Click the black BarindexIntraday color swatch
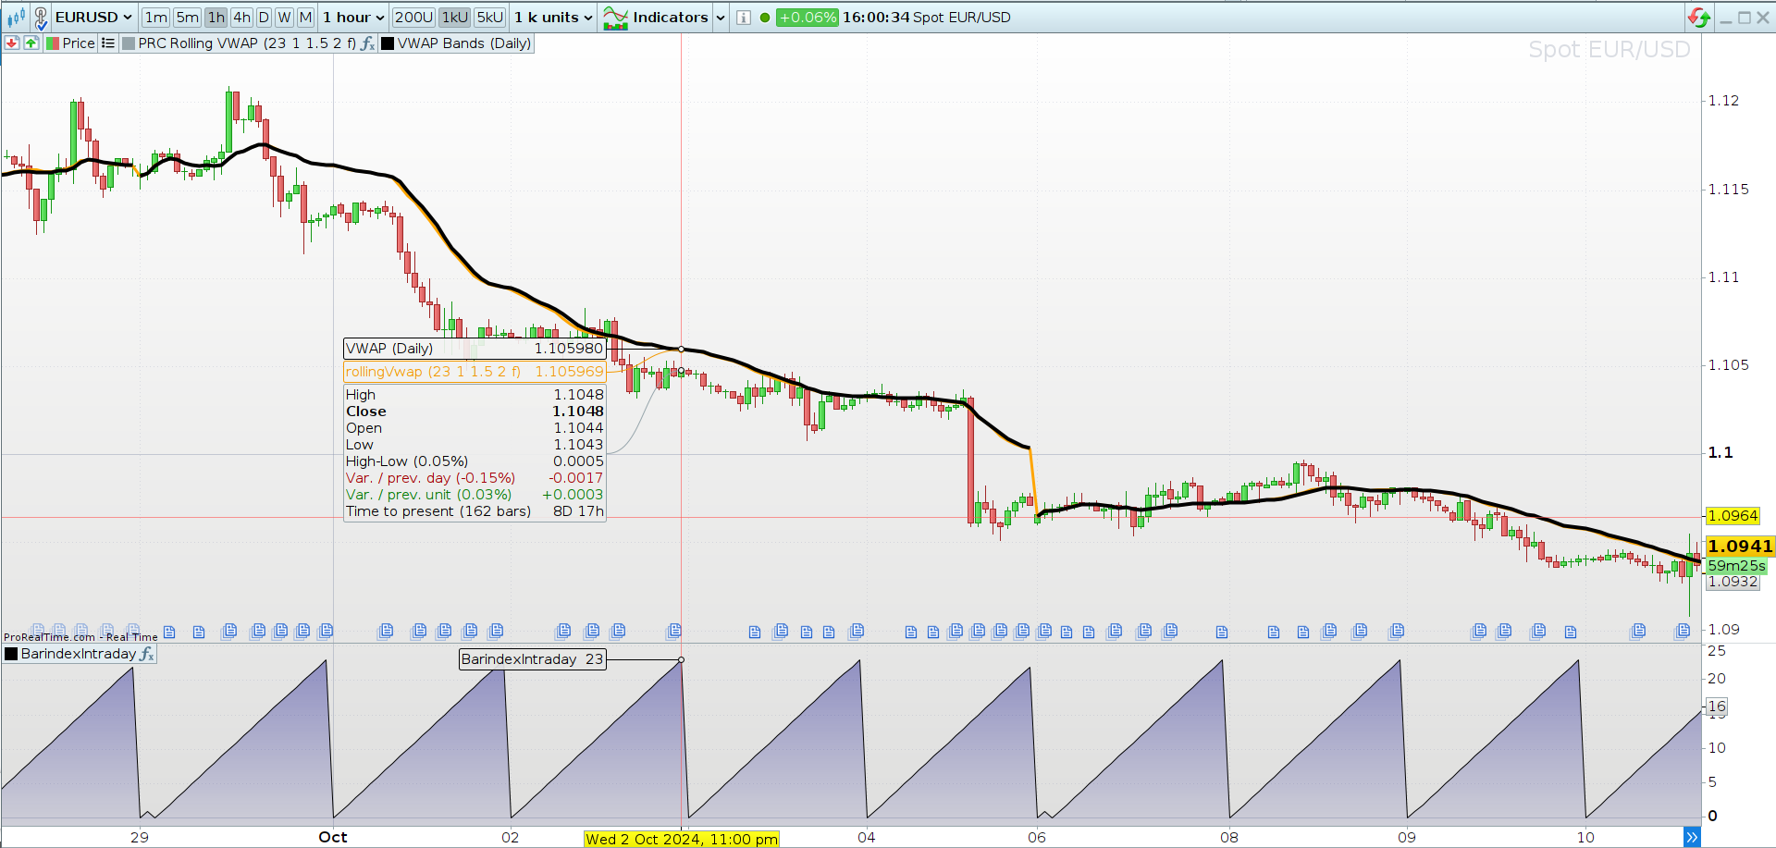Viewport: 1776px width, 848px height. (x=11, y=654)
